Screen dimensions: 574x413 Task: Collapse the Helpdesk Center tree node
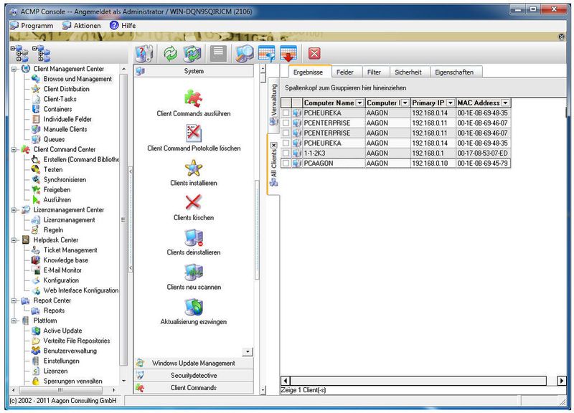pos(14,240)
